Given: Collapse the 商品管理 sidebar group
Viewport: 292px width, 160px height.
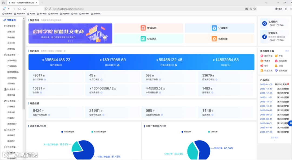Looking at the screenshot, I should (x=18, y=55).
